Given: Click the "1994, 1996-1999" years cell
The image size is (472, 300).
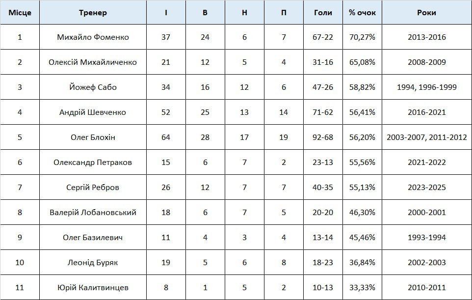Looking at the screenshot, I should tap(426, 87).
